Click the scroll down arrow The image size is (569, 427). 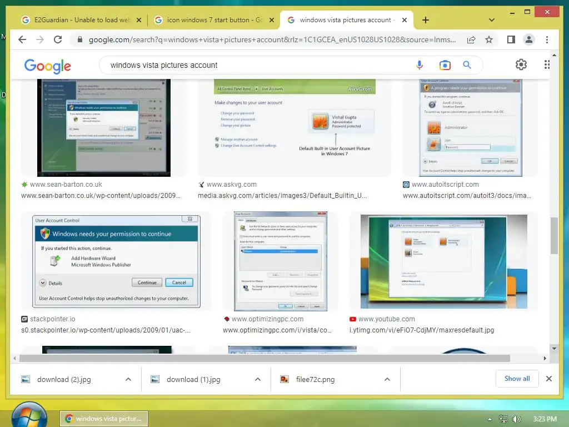[x=554, y=348]
